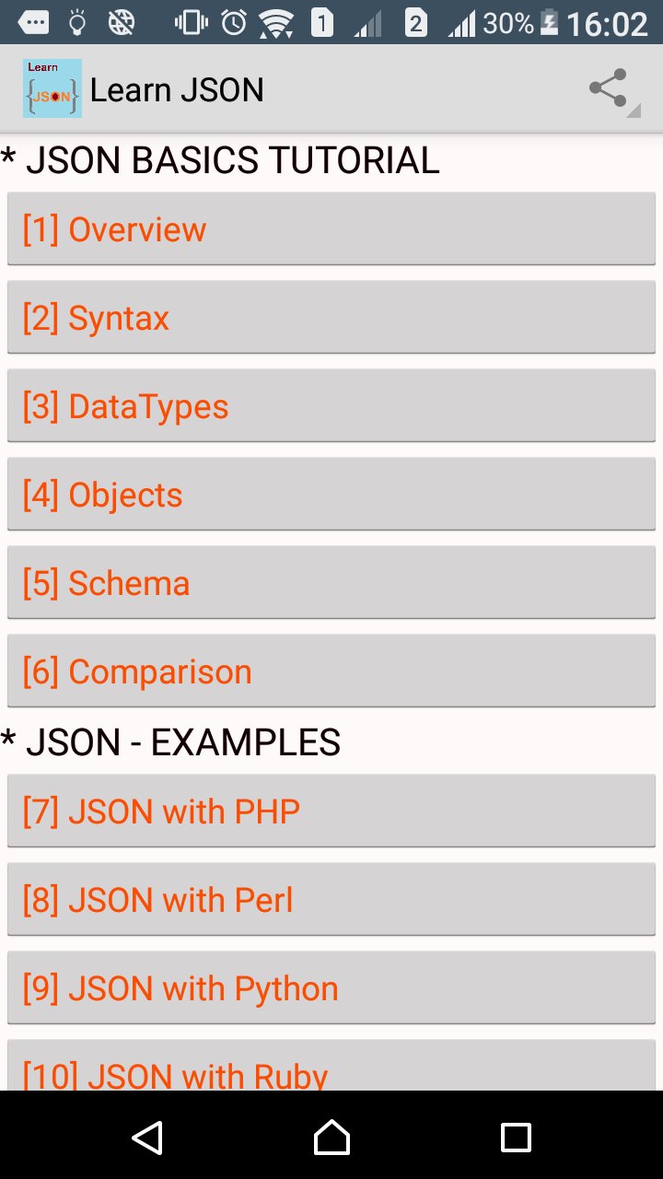This screenshot has width=663, height=1179.
Task: Tap the Learn JSON title text
Action: pyautogui.click(x=177, y=90)
